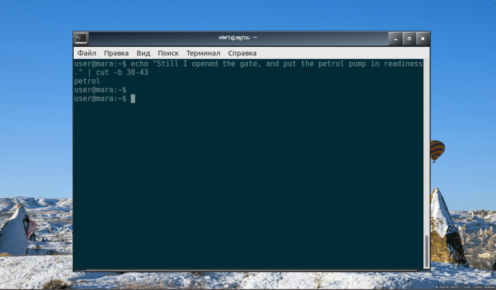
Task: Click the hot air balloon on desktop
Action: click(437, 151)
